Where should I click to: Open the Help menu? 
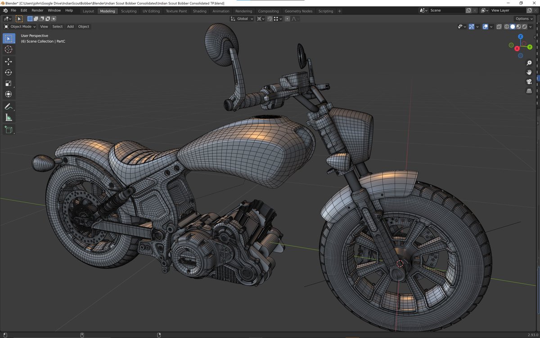69,10
